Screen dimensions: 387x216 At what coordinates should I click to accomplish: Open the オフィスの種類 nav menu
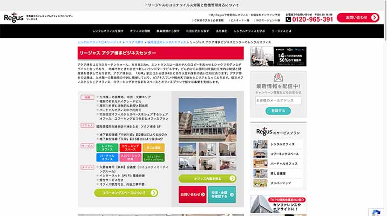(x=140, y=31)
